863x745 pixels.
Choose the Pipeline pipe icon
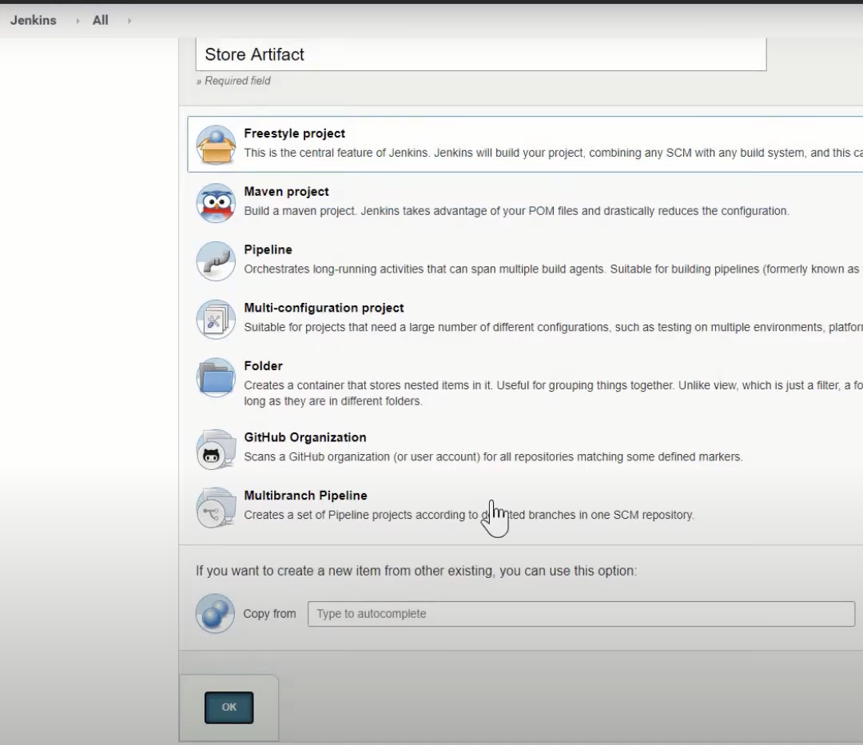click(216, 261)
